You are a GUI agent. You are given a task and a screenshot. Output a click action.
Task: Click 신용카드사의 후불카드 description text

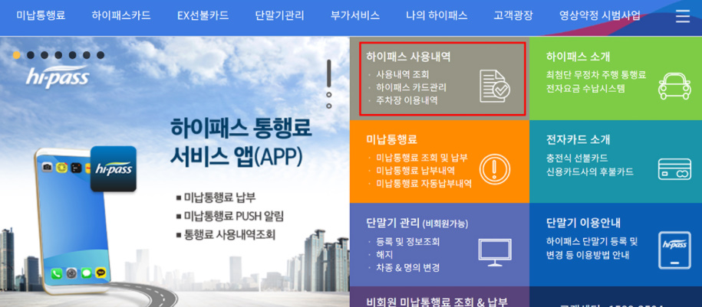[590, 171]
